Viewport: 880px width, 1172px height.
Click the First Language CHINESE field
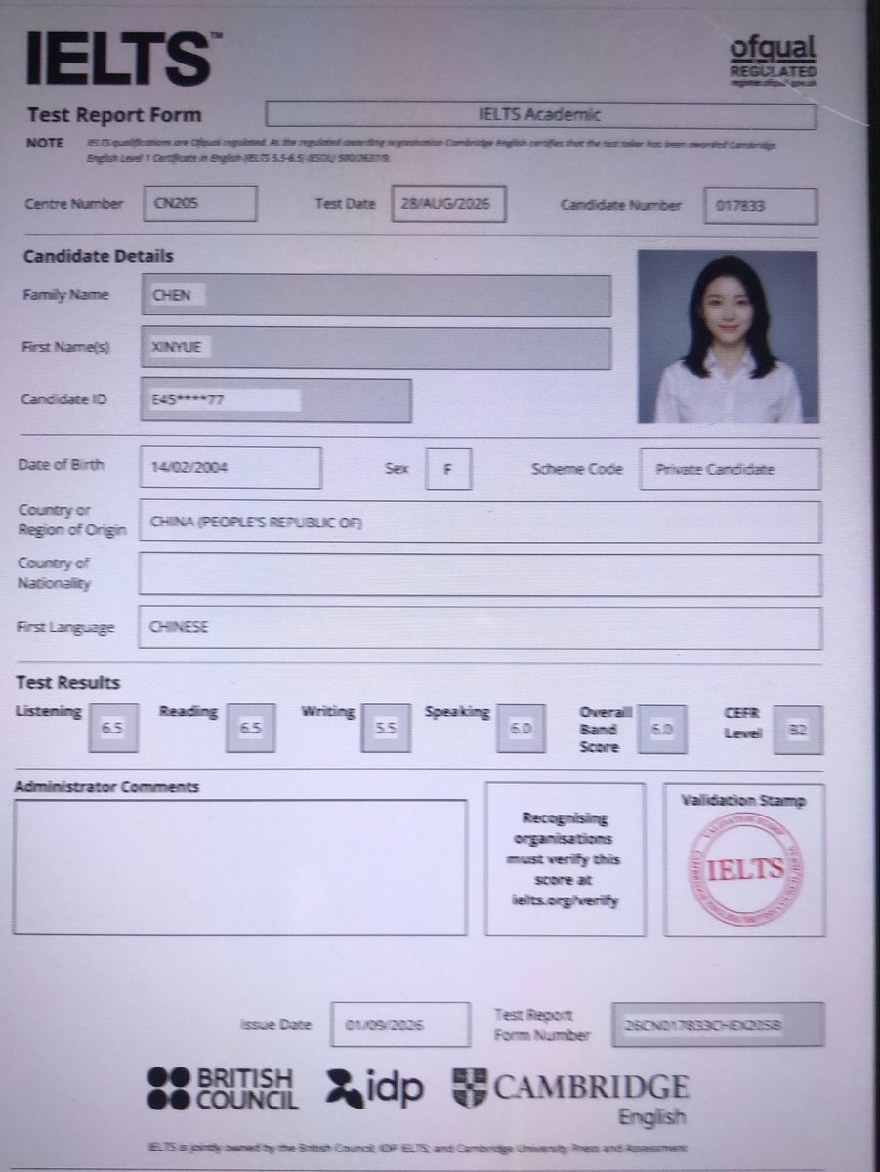pos(480,628)
